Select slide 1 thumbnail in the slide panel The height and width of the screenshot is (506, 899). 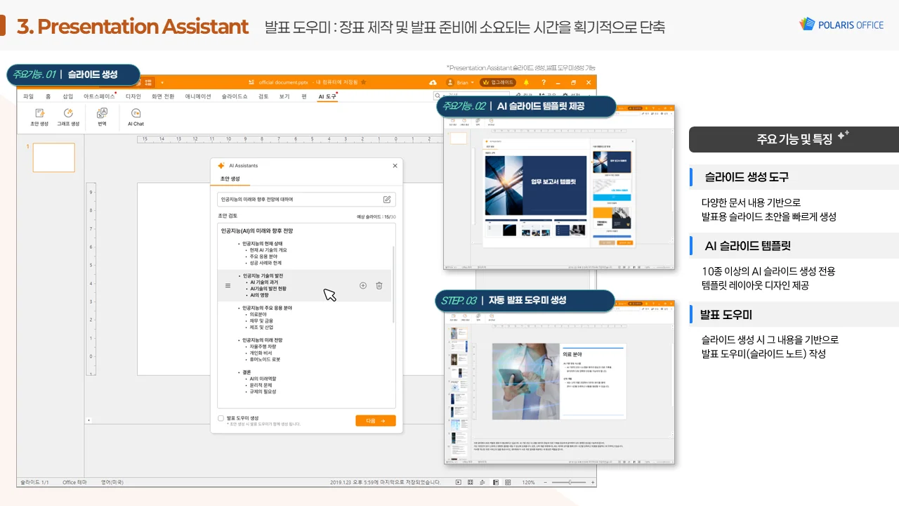coord(53,157)
